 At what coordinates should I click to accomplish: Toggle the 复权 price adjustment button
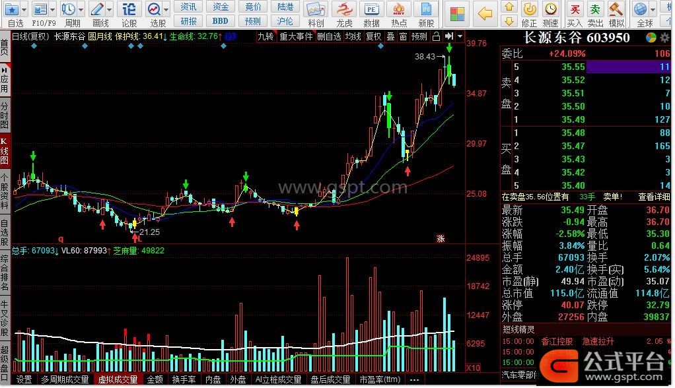coord(373,36)
